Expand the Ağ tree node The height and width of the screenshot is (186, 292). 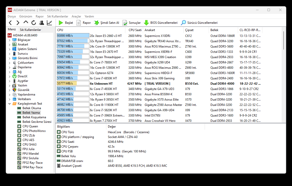10,72
